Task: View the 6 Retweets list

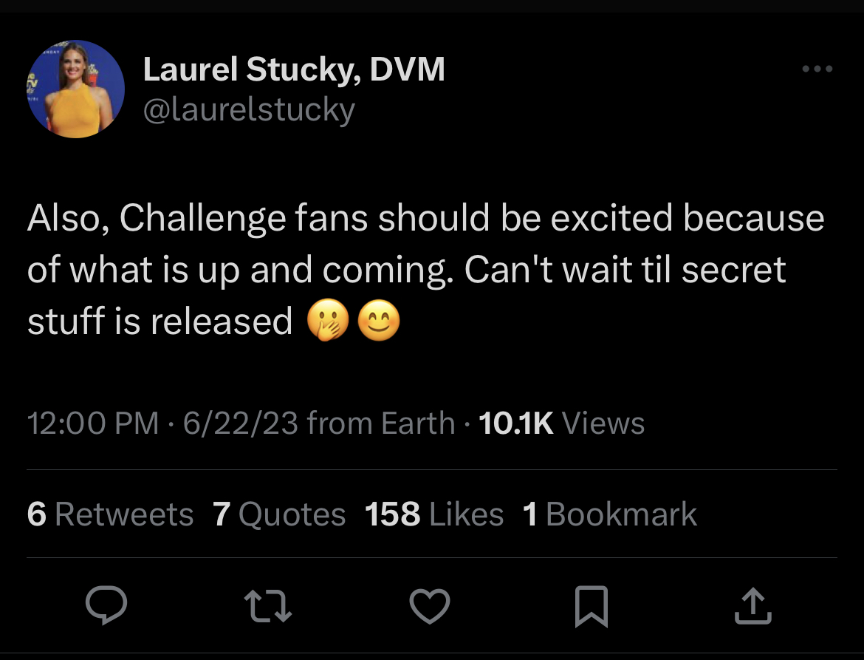Action: coord(110,514)
